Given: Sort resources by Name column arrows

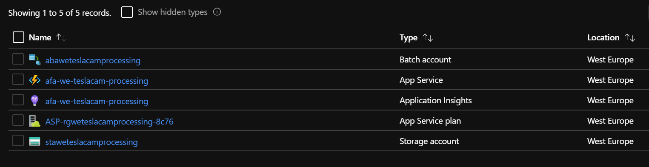Looking at the screenshot, I should [61, 38].
